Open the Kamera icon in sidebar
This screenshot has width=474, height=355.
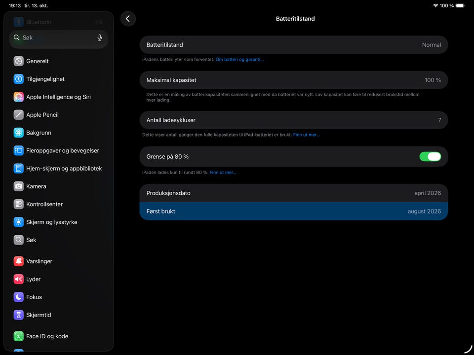pyautogui.click(x=18, y=186)
